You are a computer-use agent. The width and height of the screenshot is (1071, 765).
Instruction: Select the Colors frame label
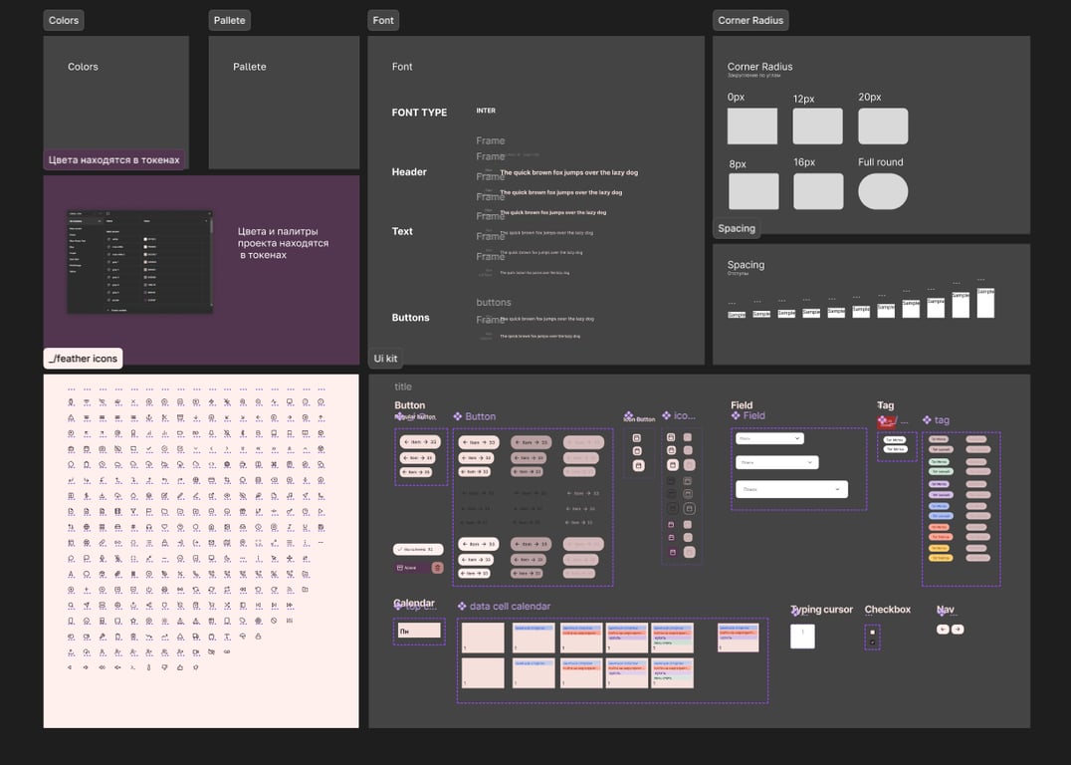coord(64,21)
